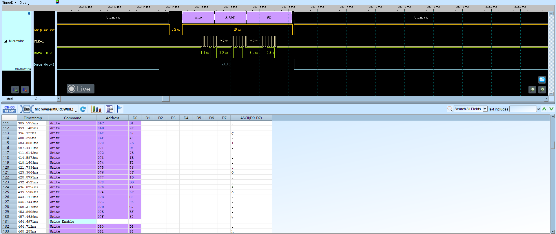Screen dimensions: 556x234
Task: Click the waveform horizontal scrollbar thumb
Action: click(166, 99)
